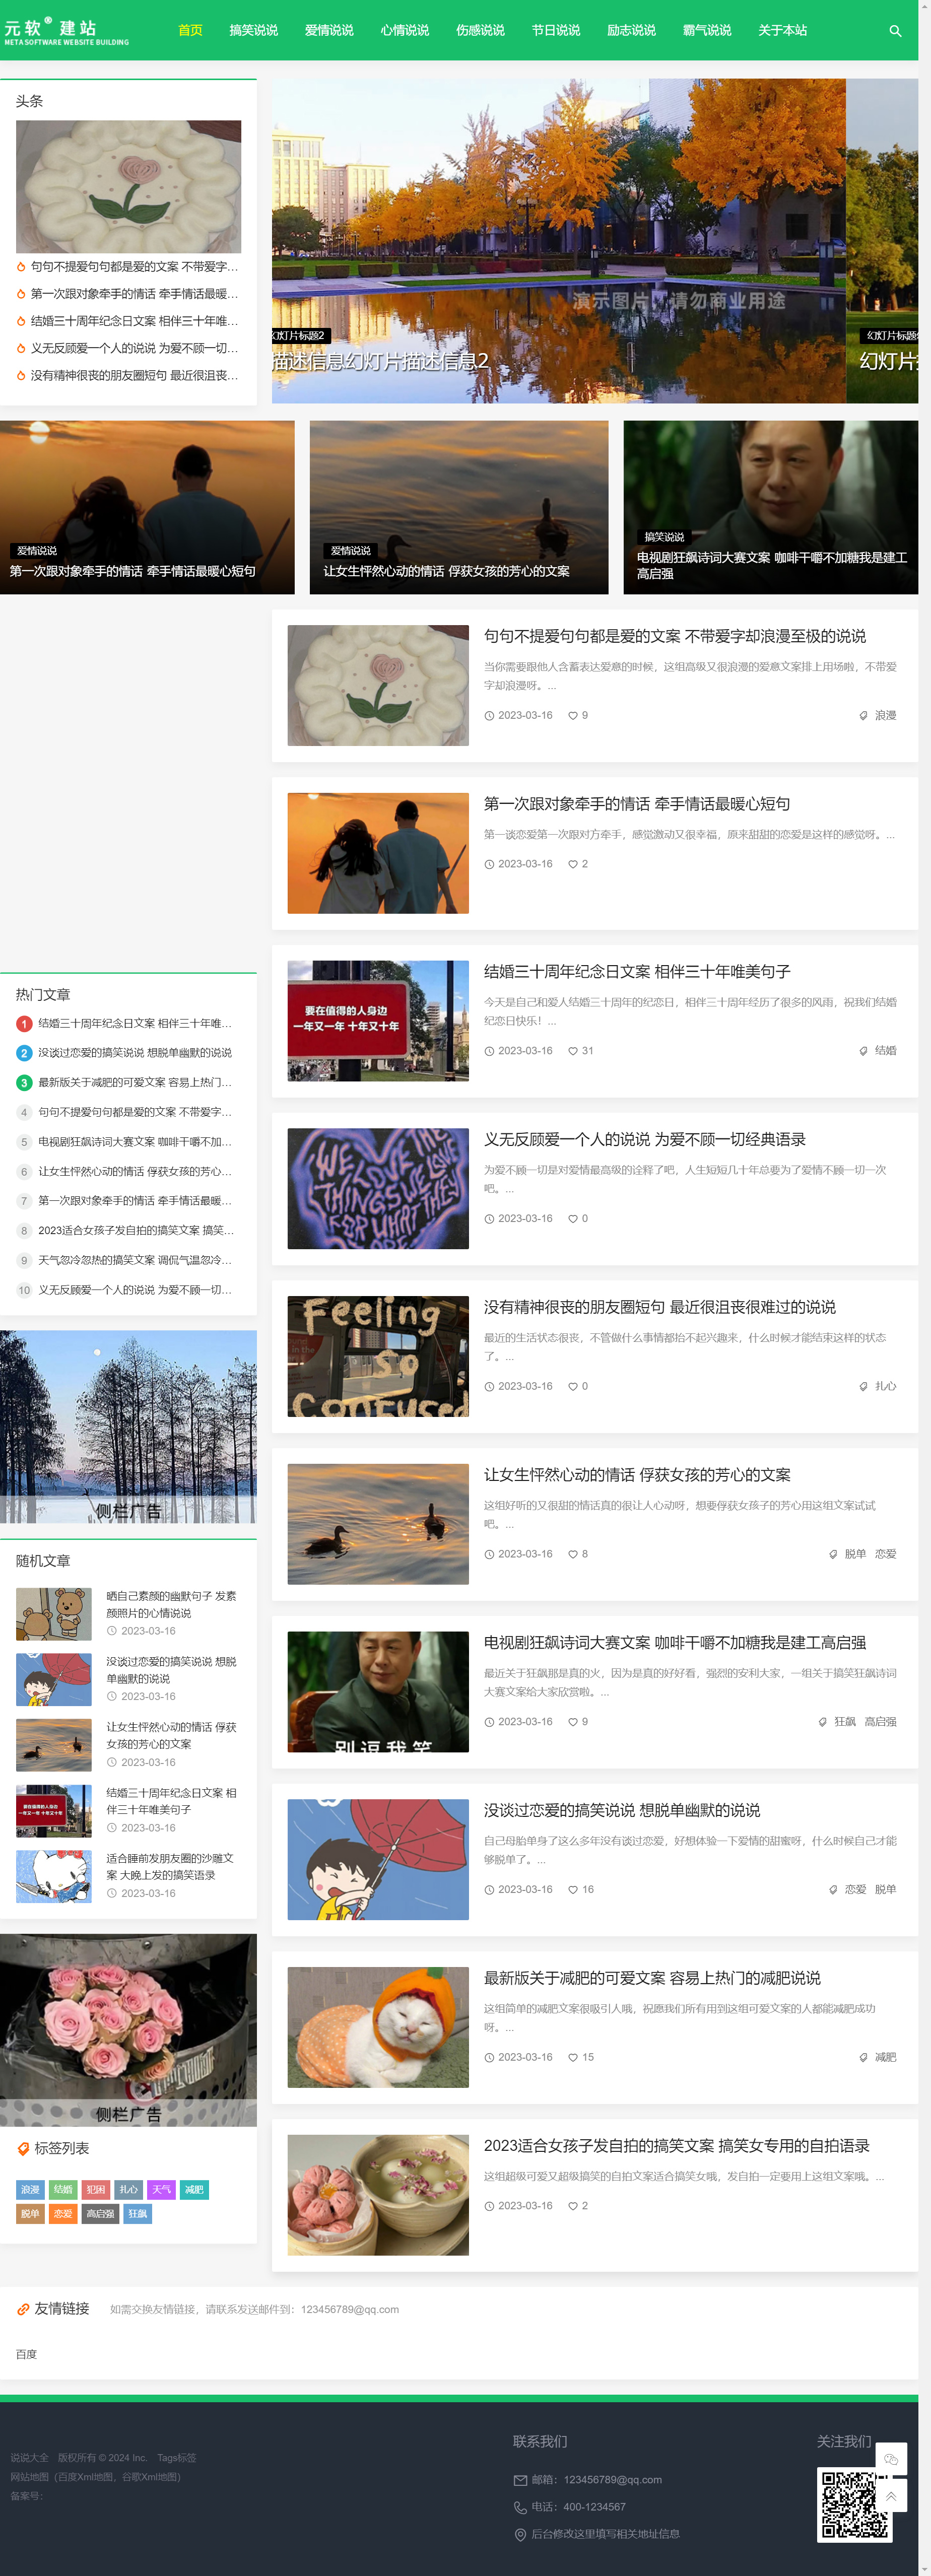Image resolution: width=931 pixels, height=2576 pixels.
Task: Click the number 2 rank badge in 热门文章
Action: click(x=24, y=1053)
